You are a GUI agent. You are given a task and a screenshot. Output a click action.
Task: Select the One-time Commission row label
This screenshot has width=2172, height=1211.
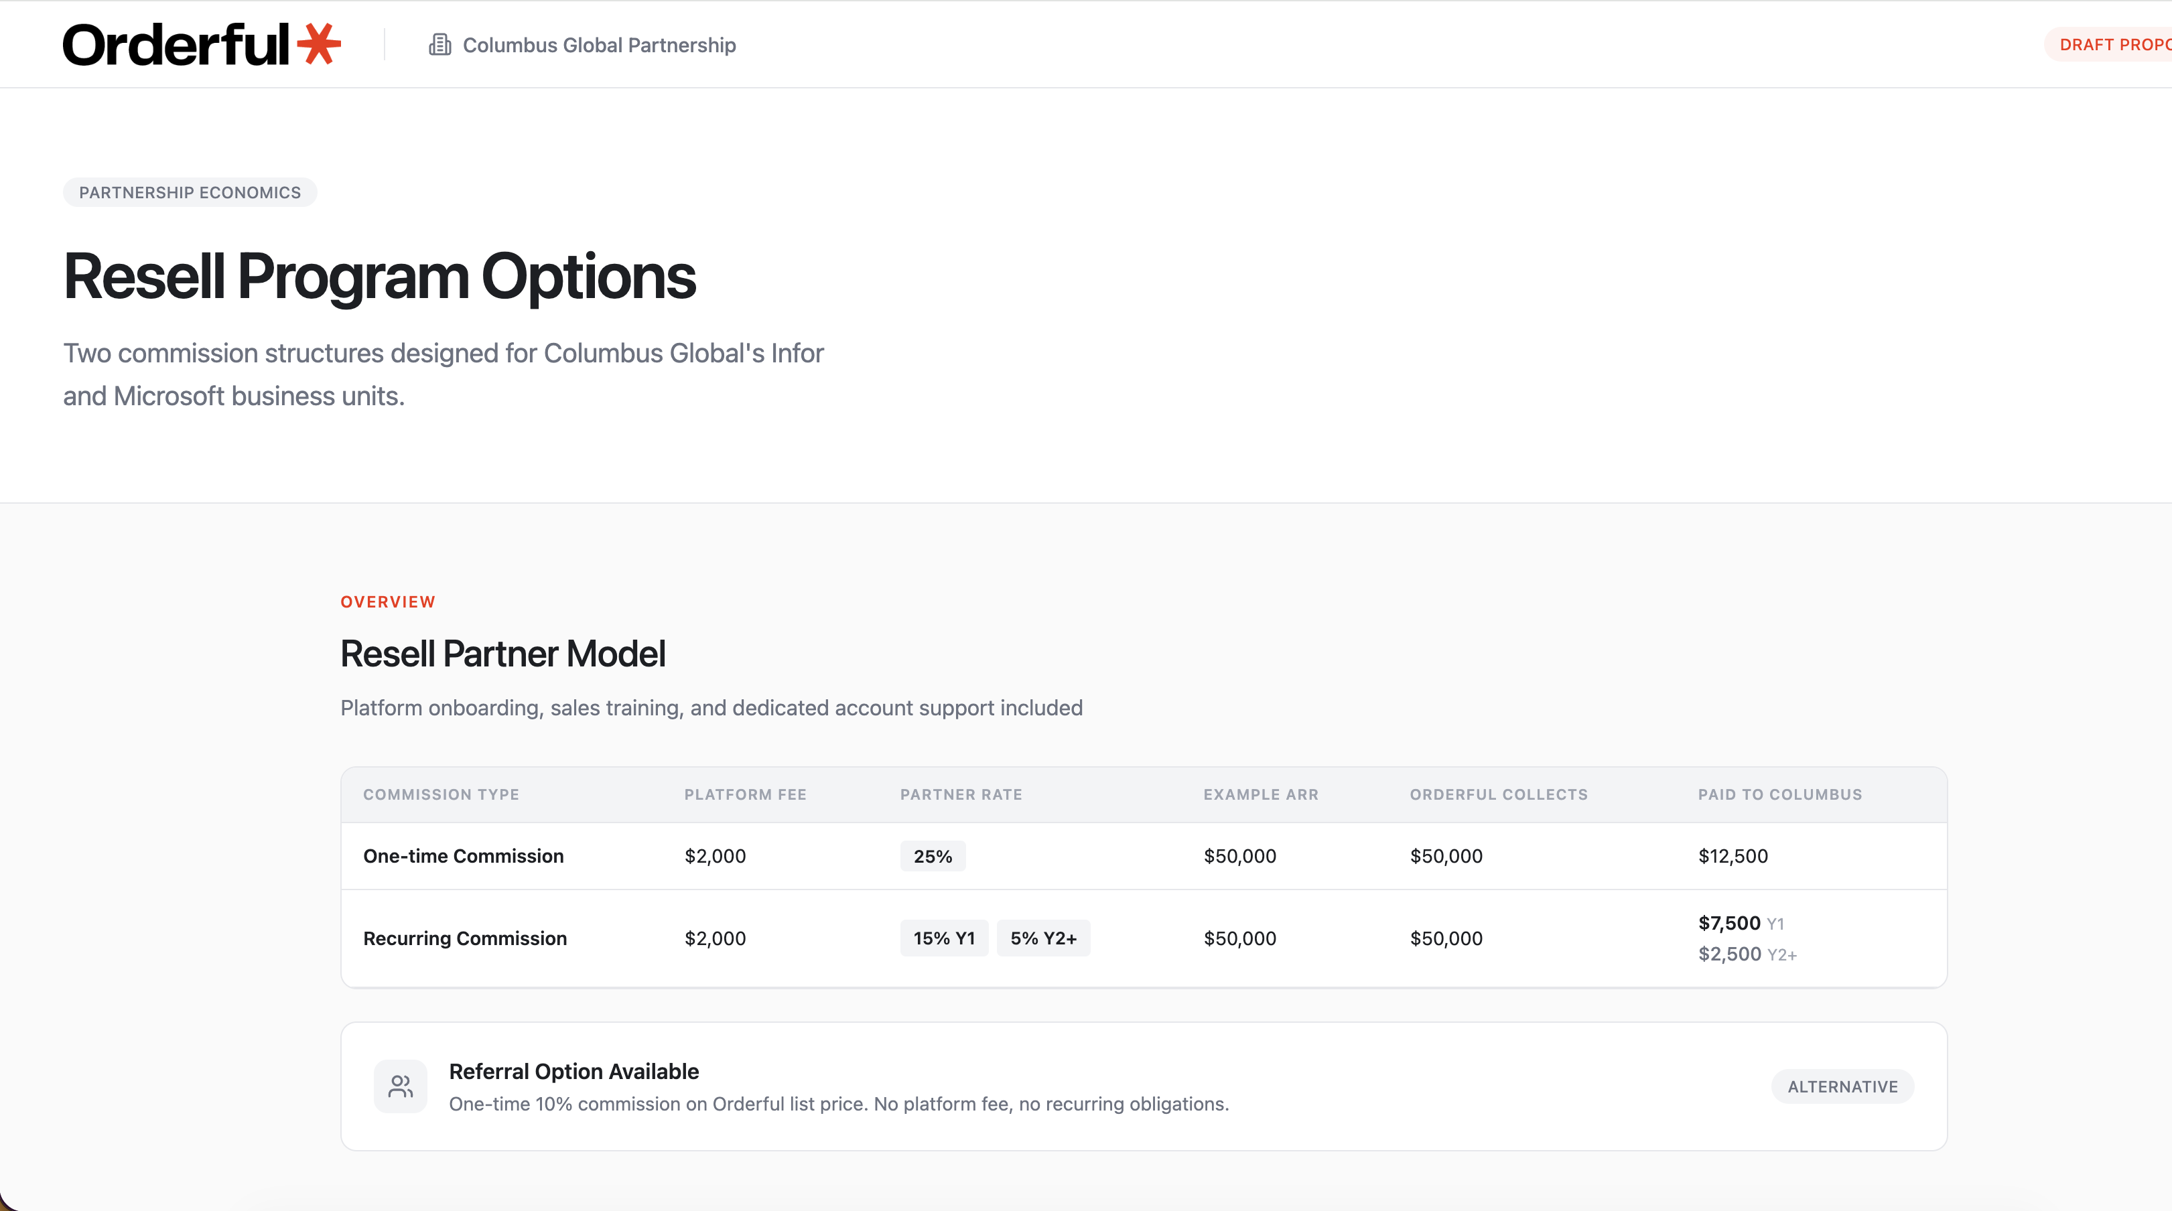point(463,856)
